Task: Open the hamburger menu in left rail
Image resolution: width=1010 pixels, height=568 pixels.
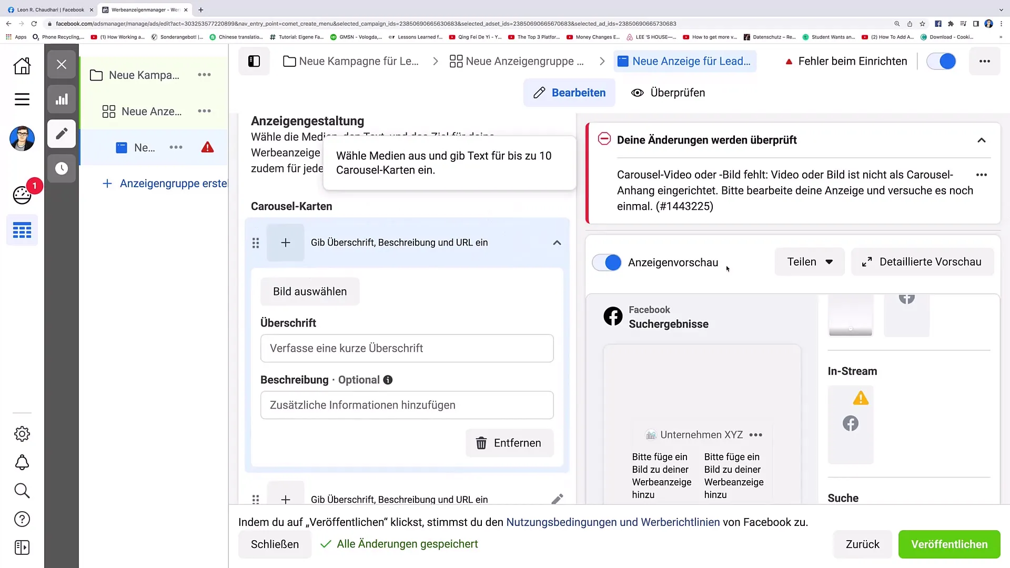Action: pos(22,99)
